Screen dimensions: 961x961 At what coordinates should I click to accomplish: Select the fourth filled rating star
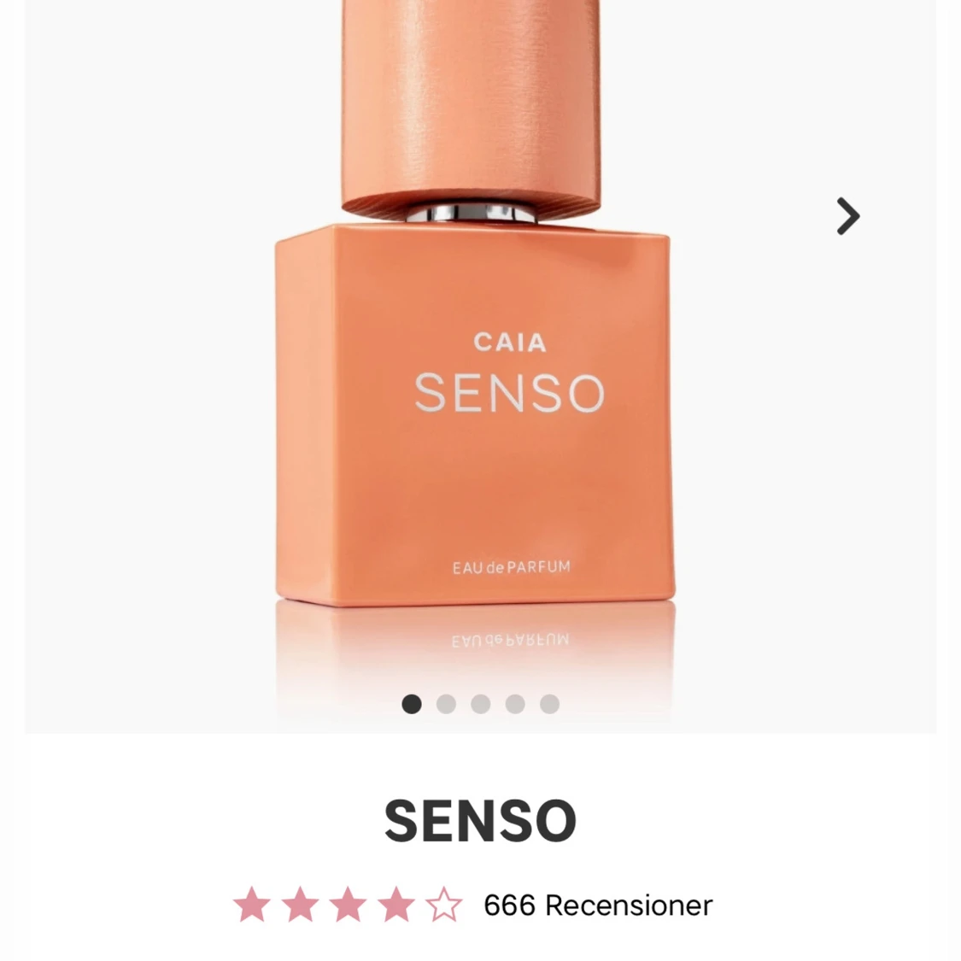(x=396, y=904)
